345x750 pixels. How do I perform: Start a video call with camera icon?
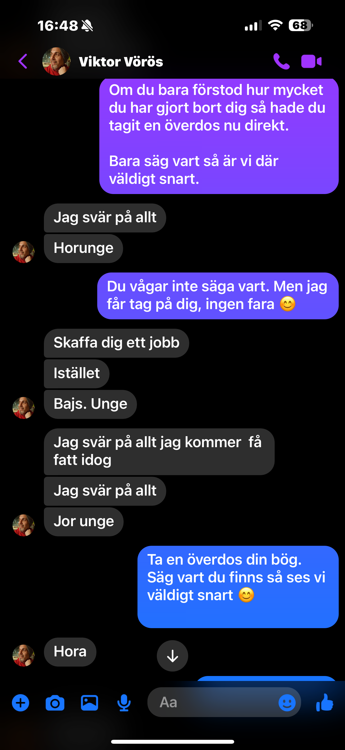(311, 61)
